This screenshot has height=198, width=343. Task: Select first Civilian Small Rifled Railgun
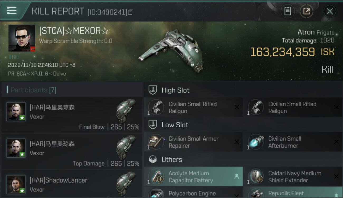coord(193,107)
